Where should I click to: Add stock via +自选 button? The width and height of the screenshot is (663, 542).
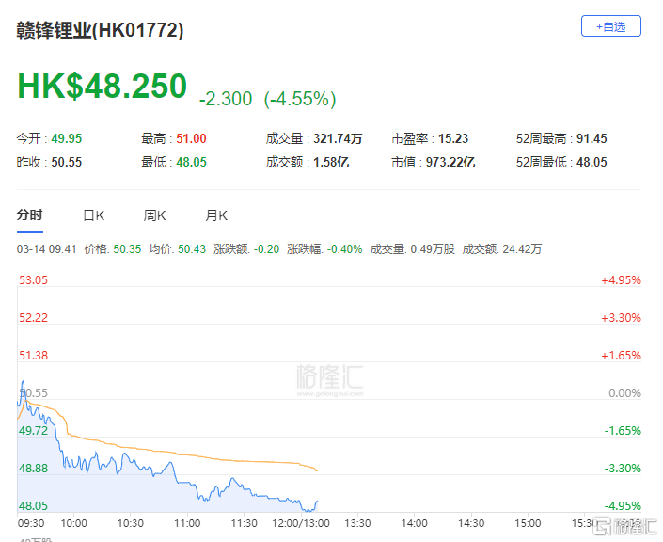611,26
